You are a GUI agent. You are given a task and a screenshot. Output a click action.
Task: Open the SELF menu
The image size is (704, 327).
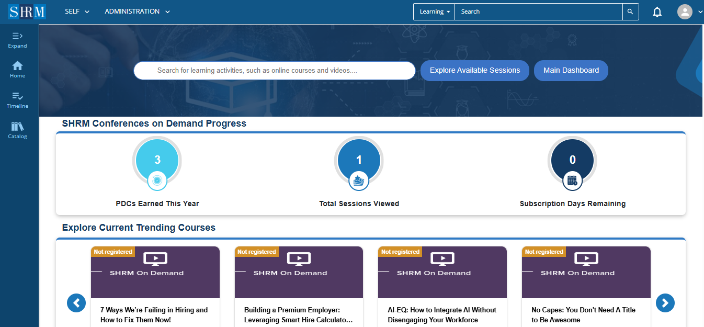pos(77,12)
